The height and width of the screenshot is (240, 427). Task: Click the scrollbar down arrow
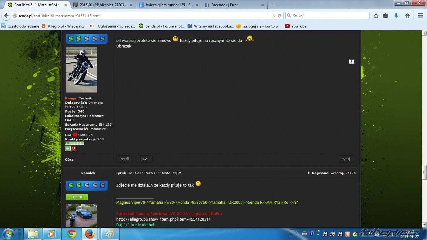(x=424, y=225)
